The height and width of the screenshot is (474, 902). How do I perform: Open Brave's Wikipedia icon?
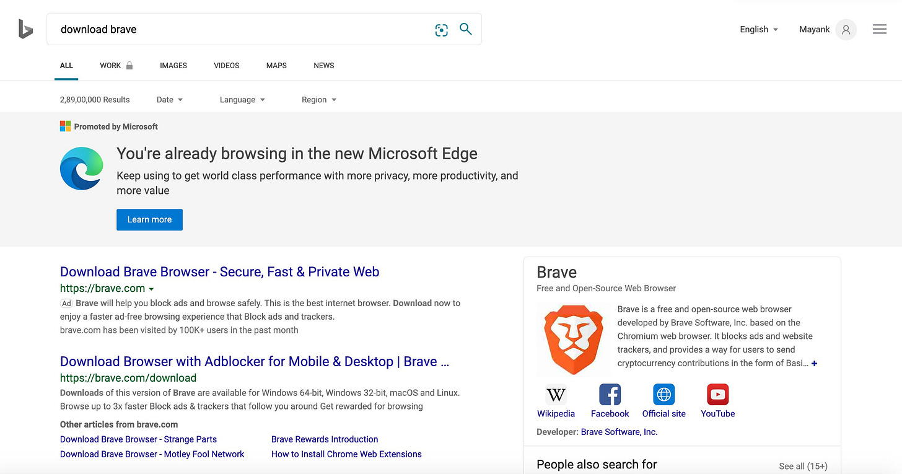point(556,394)
